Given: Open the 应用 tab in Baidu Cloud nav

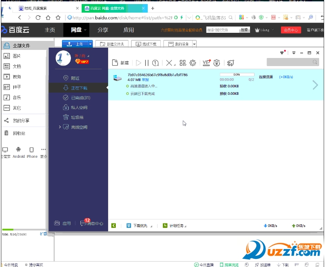Looking at the screenshot, I should click(128, 30).
